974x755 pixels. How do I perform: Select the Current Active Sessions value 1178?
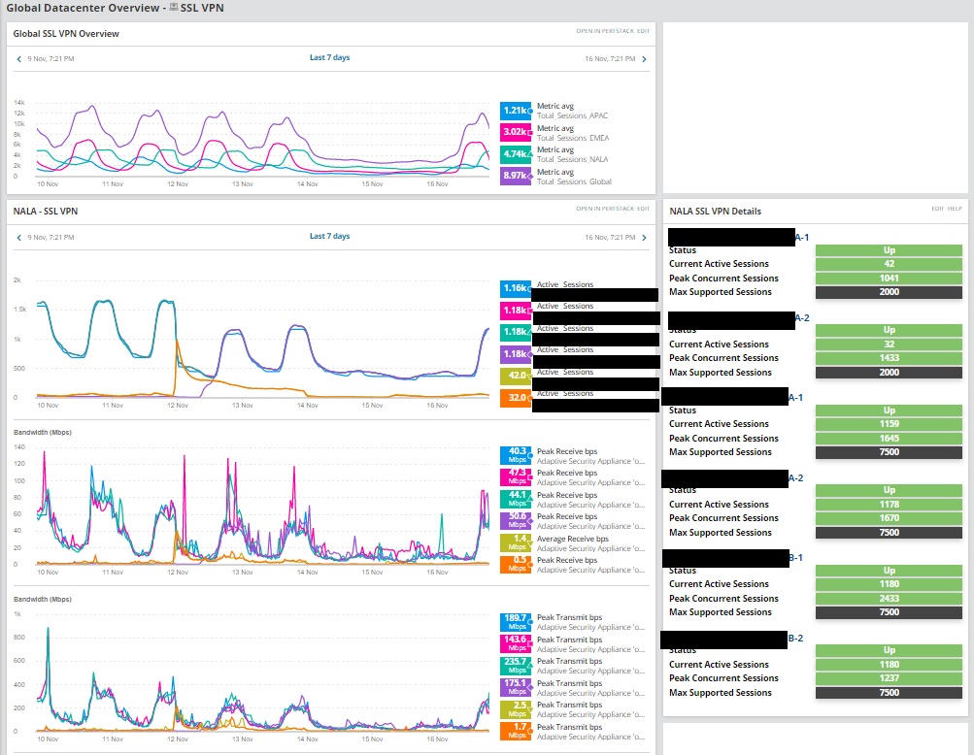coord(889,505)
